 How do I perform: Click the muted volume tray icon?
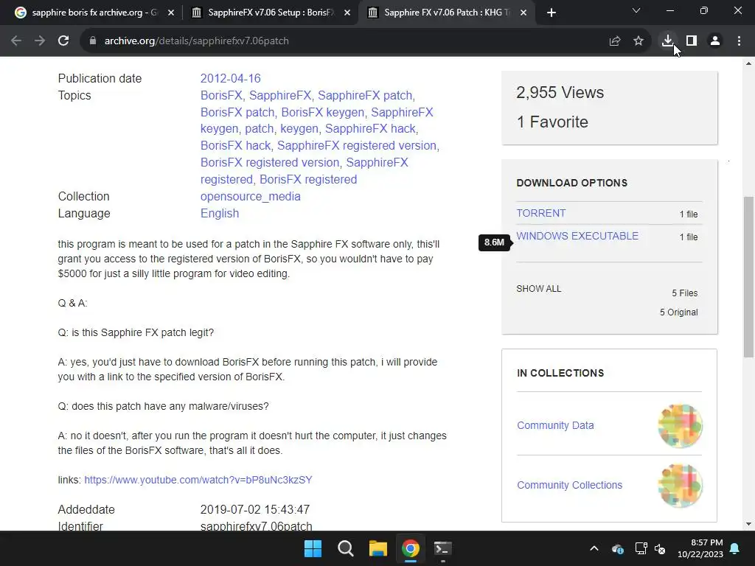660,548
